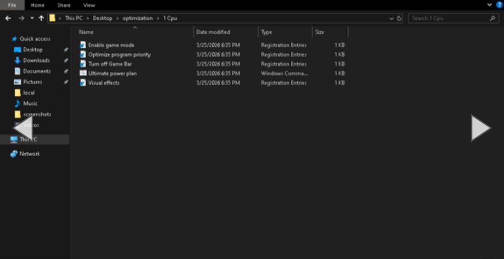Viewport: 504px width, 259px height.
Task: Open the recent locations dropdown
Action: click(32, 18)
